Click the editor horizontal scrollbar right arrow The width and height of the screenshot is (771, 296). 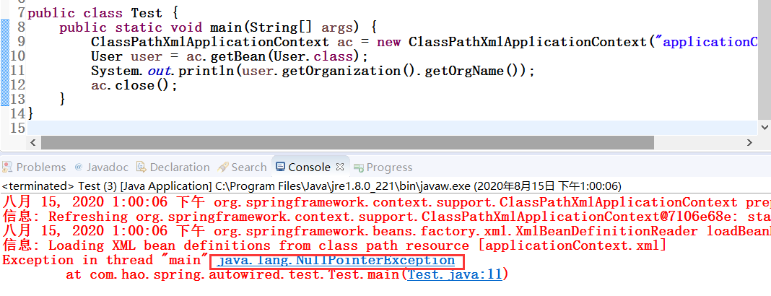point(750,143)
